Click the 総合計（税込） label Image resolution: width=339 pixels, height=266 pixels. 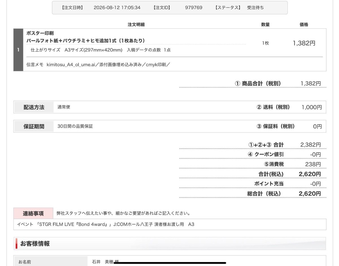[264, 194]
